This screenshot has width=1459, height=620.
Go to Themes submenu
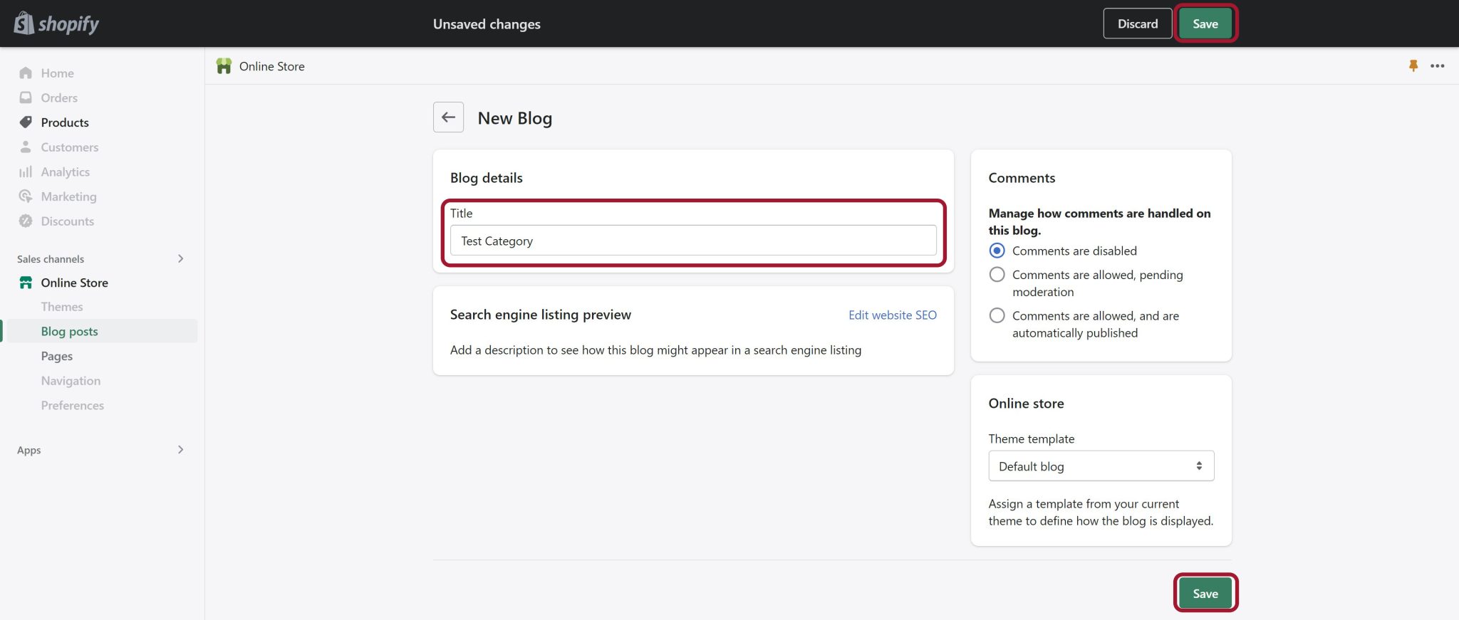(62, 306)
